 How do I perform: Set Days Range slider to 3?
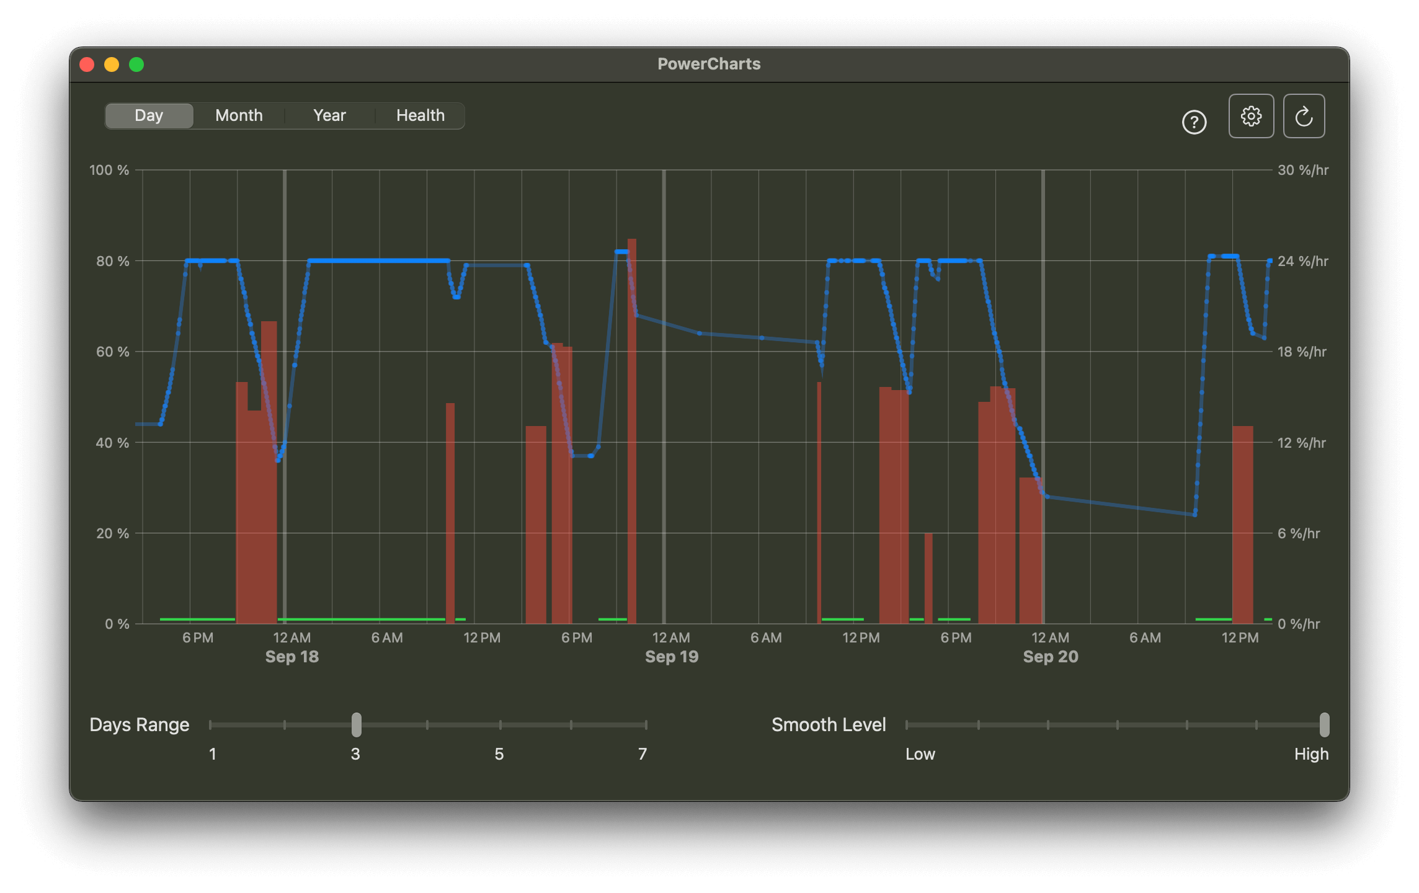356,724
